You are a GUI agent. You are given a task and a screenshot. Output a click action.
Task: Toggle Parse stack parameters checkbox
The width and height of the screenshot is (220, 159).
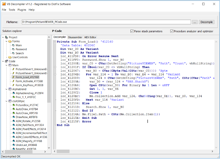tap(132, 31)
